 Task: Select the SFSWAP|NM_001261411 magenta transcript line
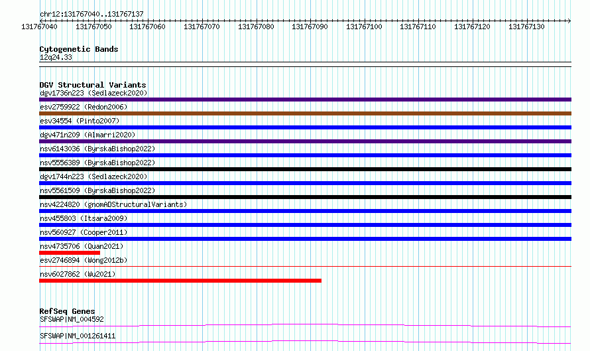pyautogui.click(x=305, y=342)
